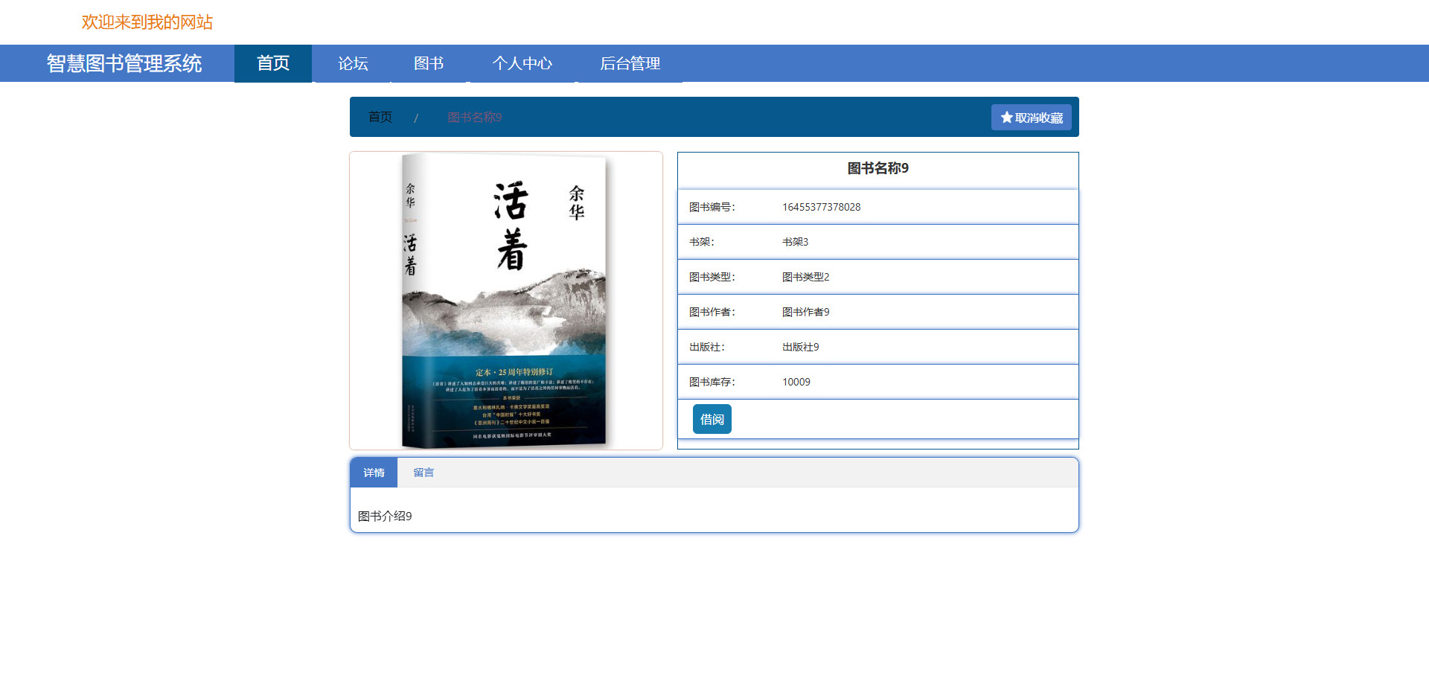Click the 出版社9 publisher value
Viewport: 1429px width, 678px height.
click(x=800, y=347)
